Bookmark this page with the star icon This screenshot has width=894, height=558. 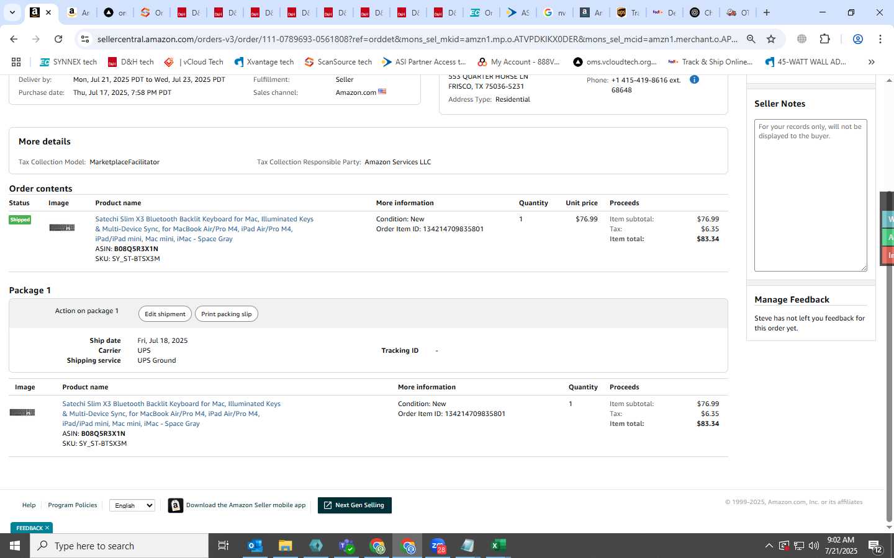771,39
